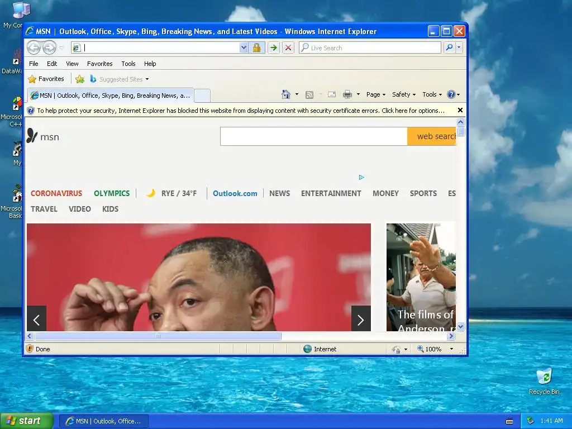Open search provider dropdown arrow
Viewport: 572px width, 429px height.
click(x=459, y=47)
